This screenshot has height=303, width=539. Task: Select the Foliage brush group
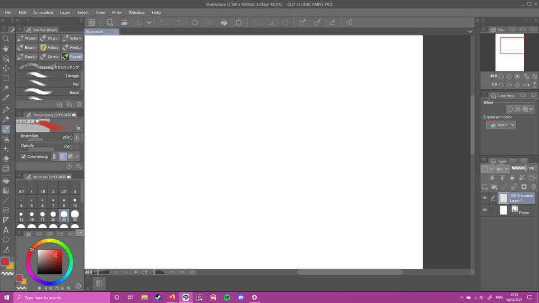click(x=50, y=47)
